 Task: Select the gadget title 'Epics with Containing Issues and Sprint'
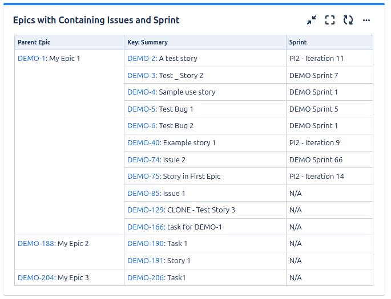point(96,20)
